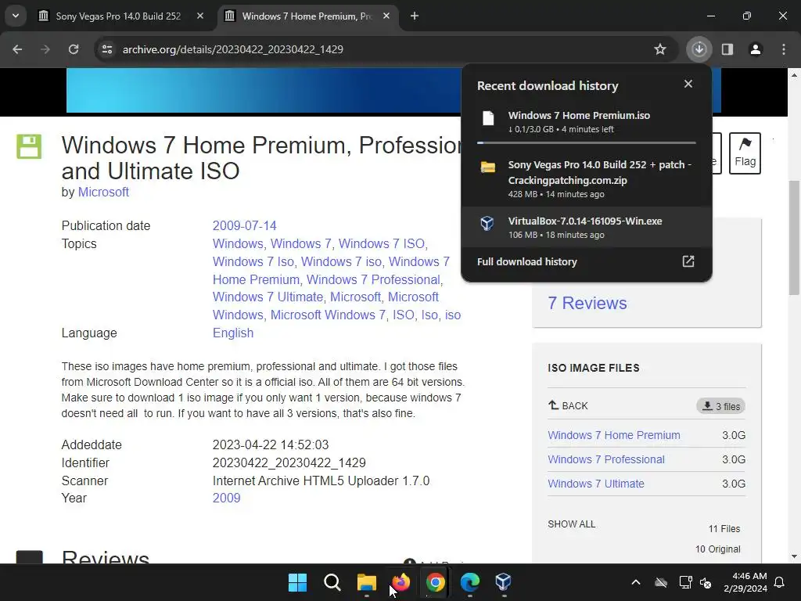View site information icon in address bar
Image resolution: width=801 pixels, height=601 pixels.
point(107,49)
